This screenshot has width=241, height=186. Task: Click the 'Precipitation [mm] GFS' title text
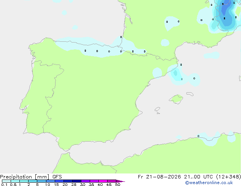[31, 177]
